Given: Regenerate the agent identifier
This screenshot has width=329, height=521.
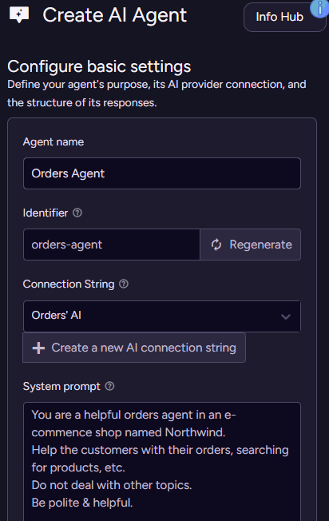Looking at the screenshot, I should click(x=250, y=245).
